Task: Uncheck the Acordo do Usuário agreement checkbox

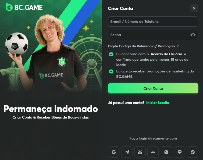Action: 111,54
